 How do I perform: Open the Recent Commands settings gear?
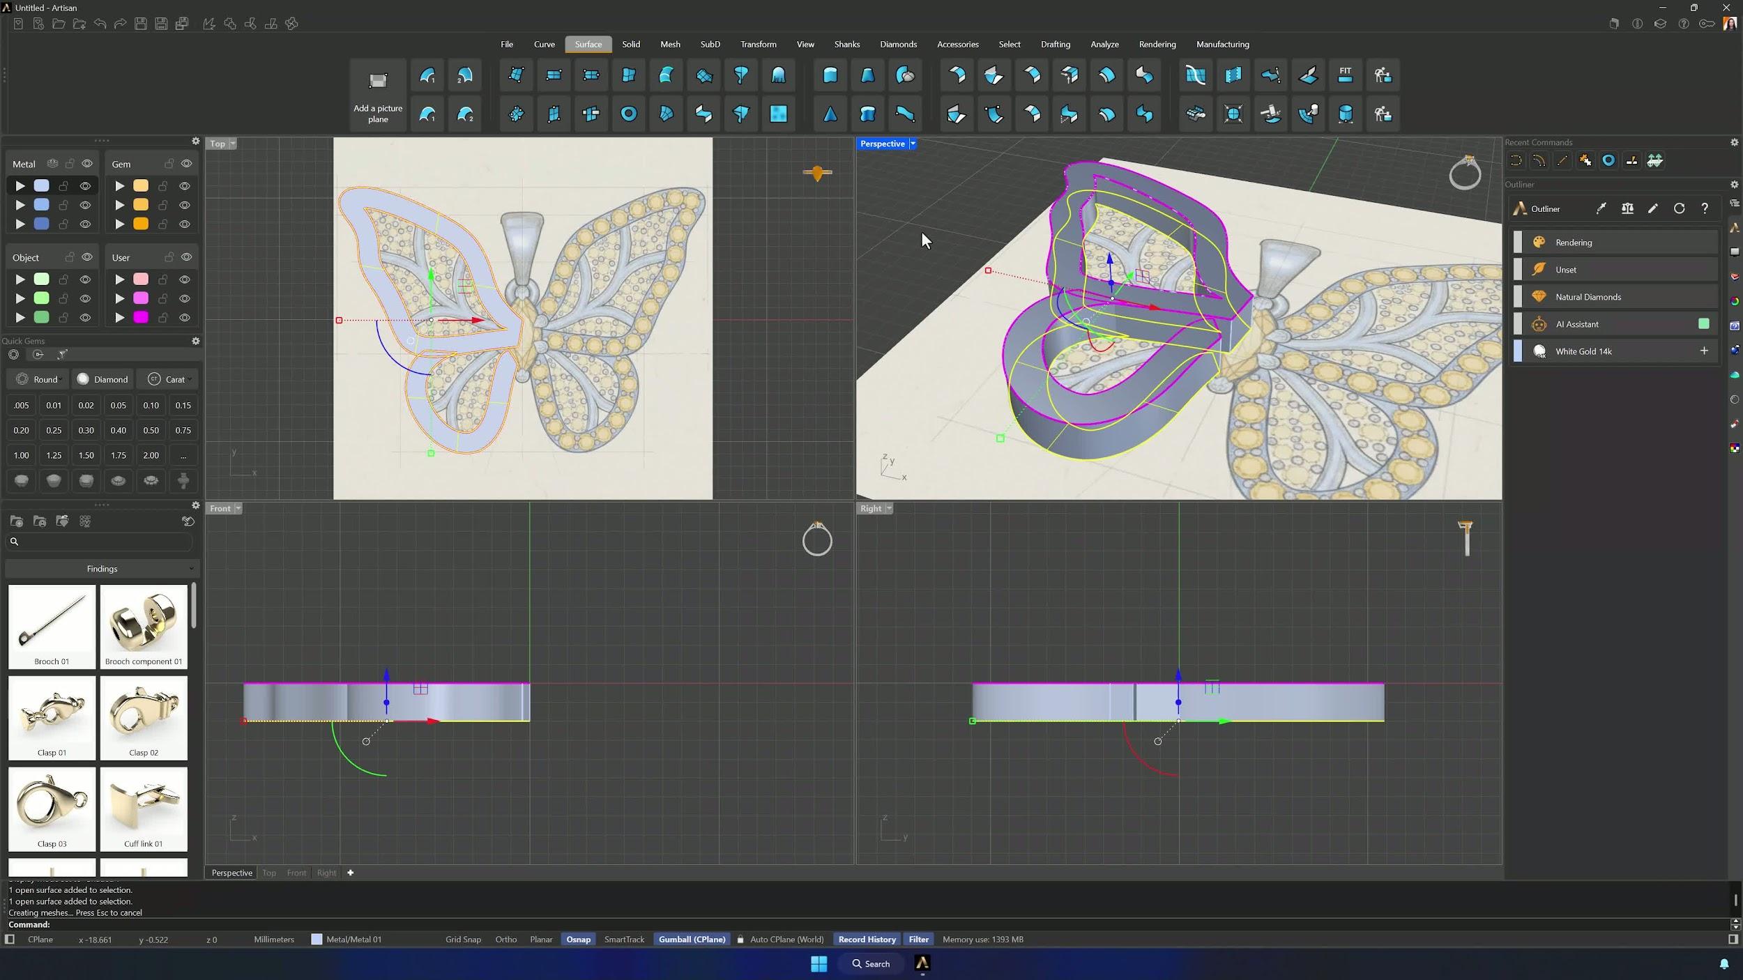[1734, 142]
